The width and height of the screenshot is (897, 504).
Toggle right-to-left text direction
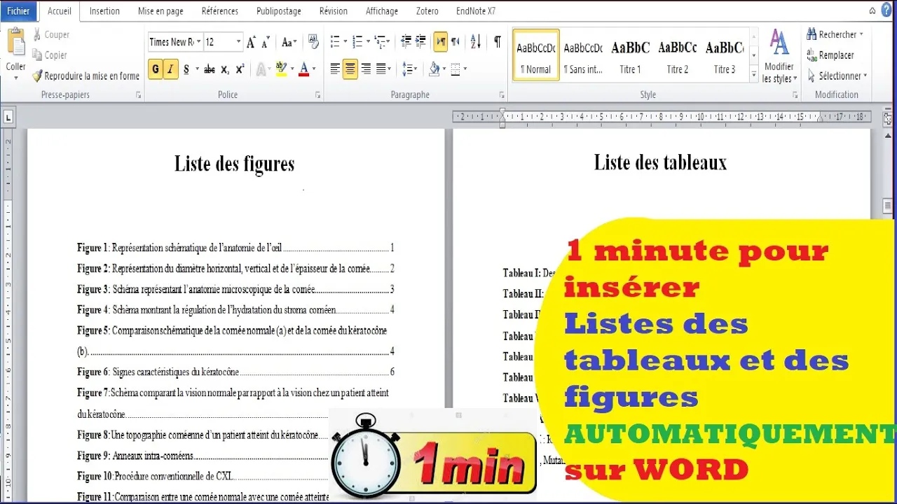(x=456, y=42)
